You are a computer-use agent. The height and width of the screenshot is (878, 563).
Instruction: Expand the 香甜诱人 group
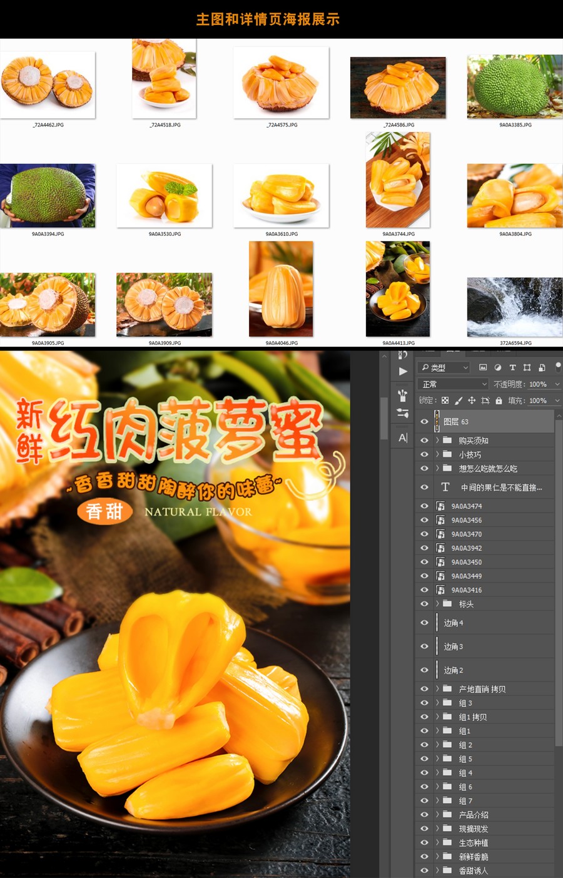point(437,870)
